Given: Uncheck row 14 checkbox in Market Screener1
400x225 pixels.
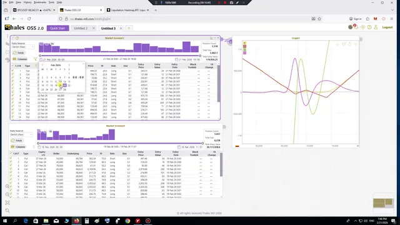Looking at the screenshot, I should pos(12,117).
